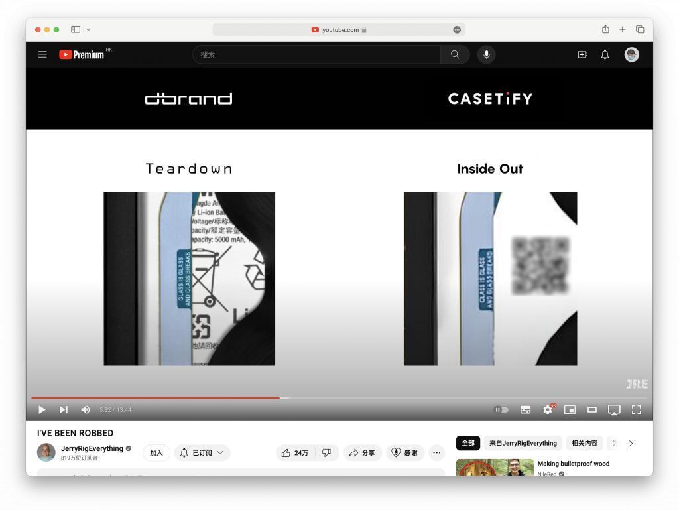Skip to the next video
This screenshot has width=679, height=510.
64,410
